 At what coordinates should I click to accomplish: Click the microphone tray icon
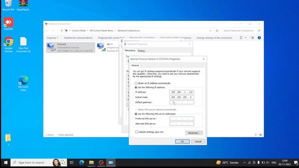pos(258,162)
